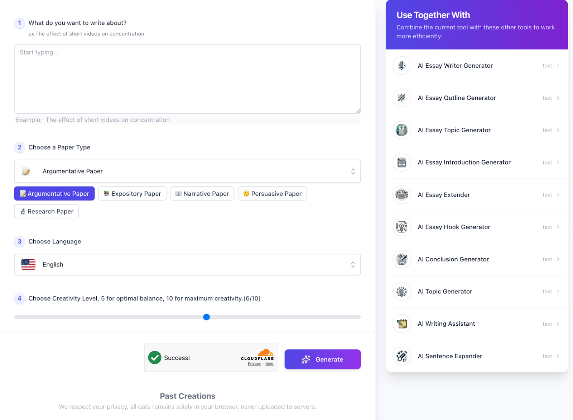Click the AI Writing Assistant icon

tap(401, 324)
